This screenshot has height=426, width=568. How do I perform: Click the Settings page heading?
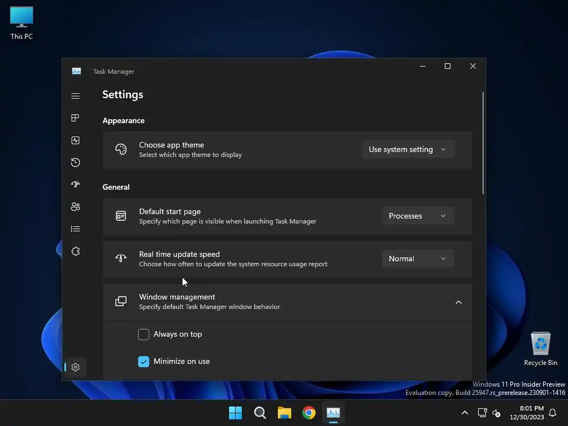pyautogui.click(x=123, y=94)
